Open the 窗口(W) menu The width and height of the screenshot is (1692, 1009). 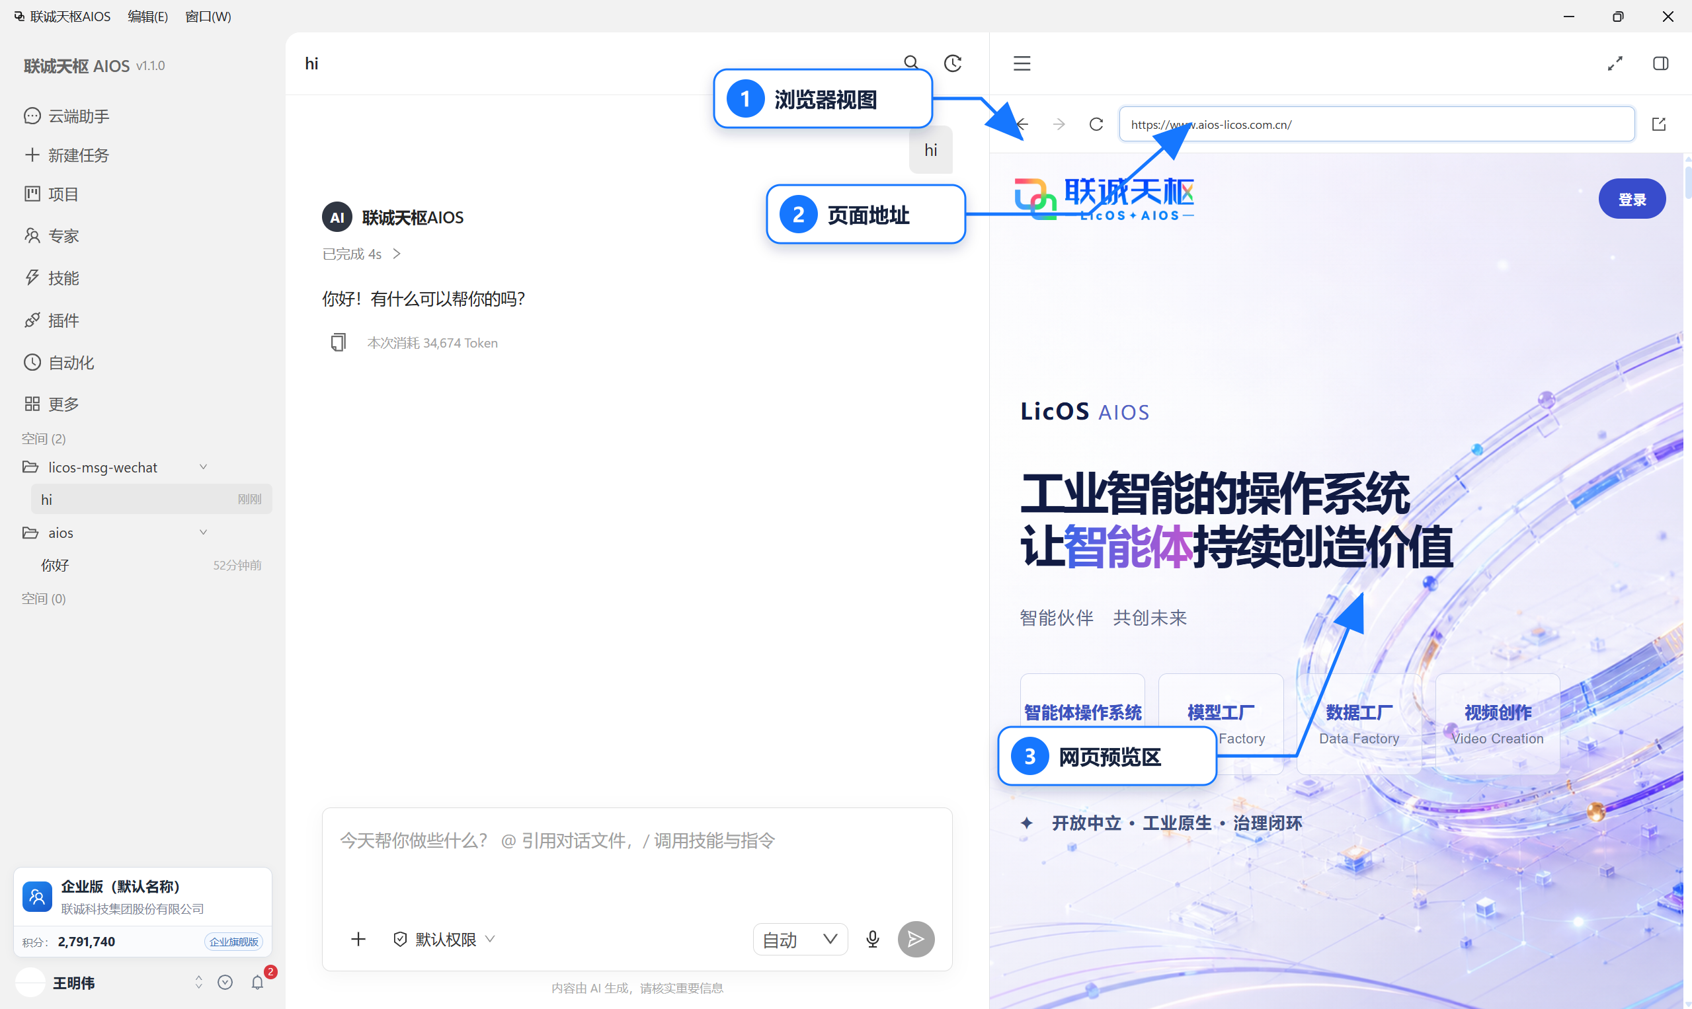pos(208,17)
